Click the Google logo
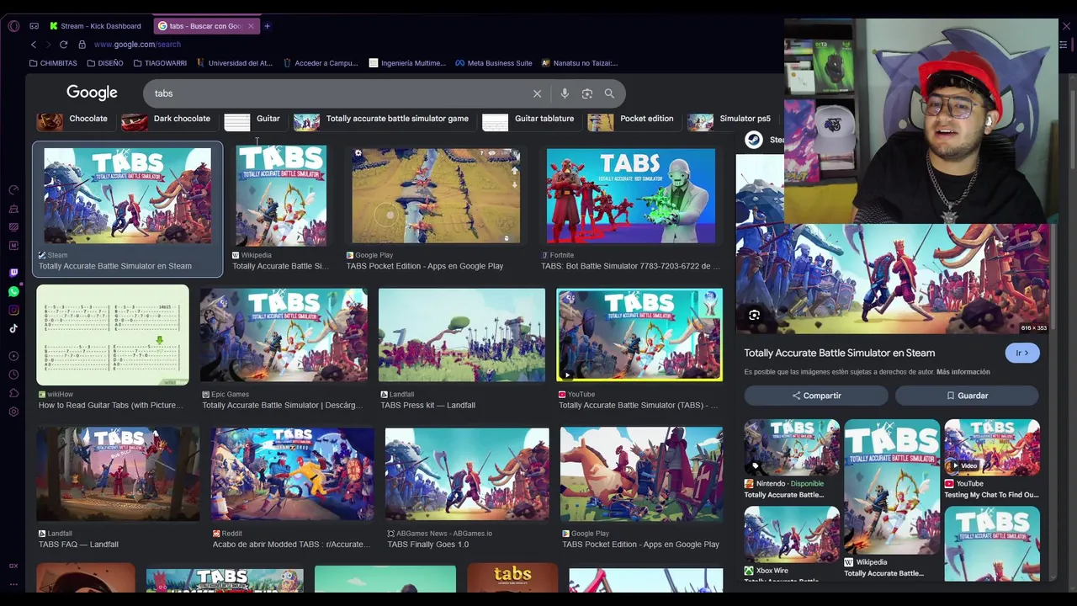 coord(92,93)
